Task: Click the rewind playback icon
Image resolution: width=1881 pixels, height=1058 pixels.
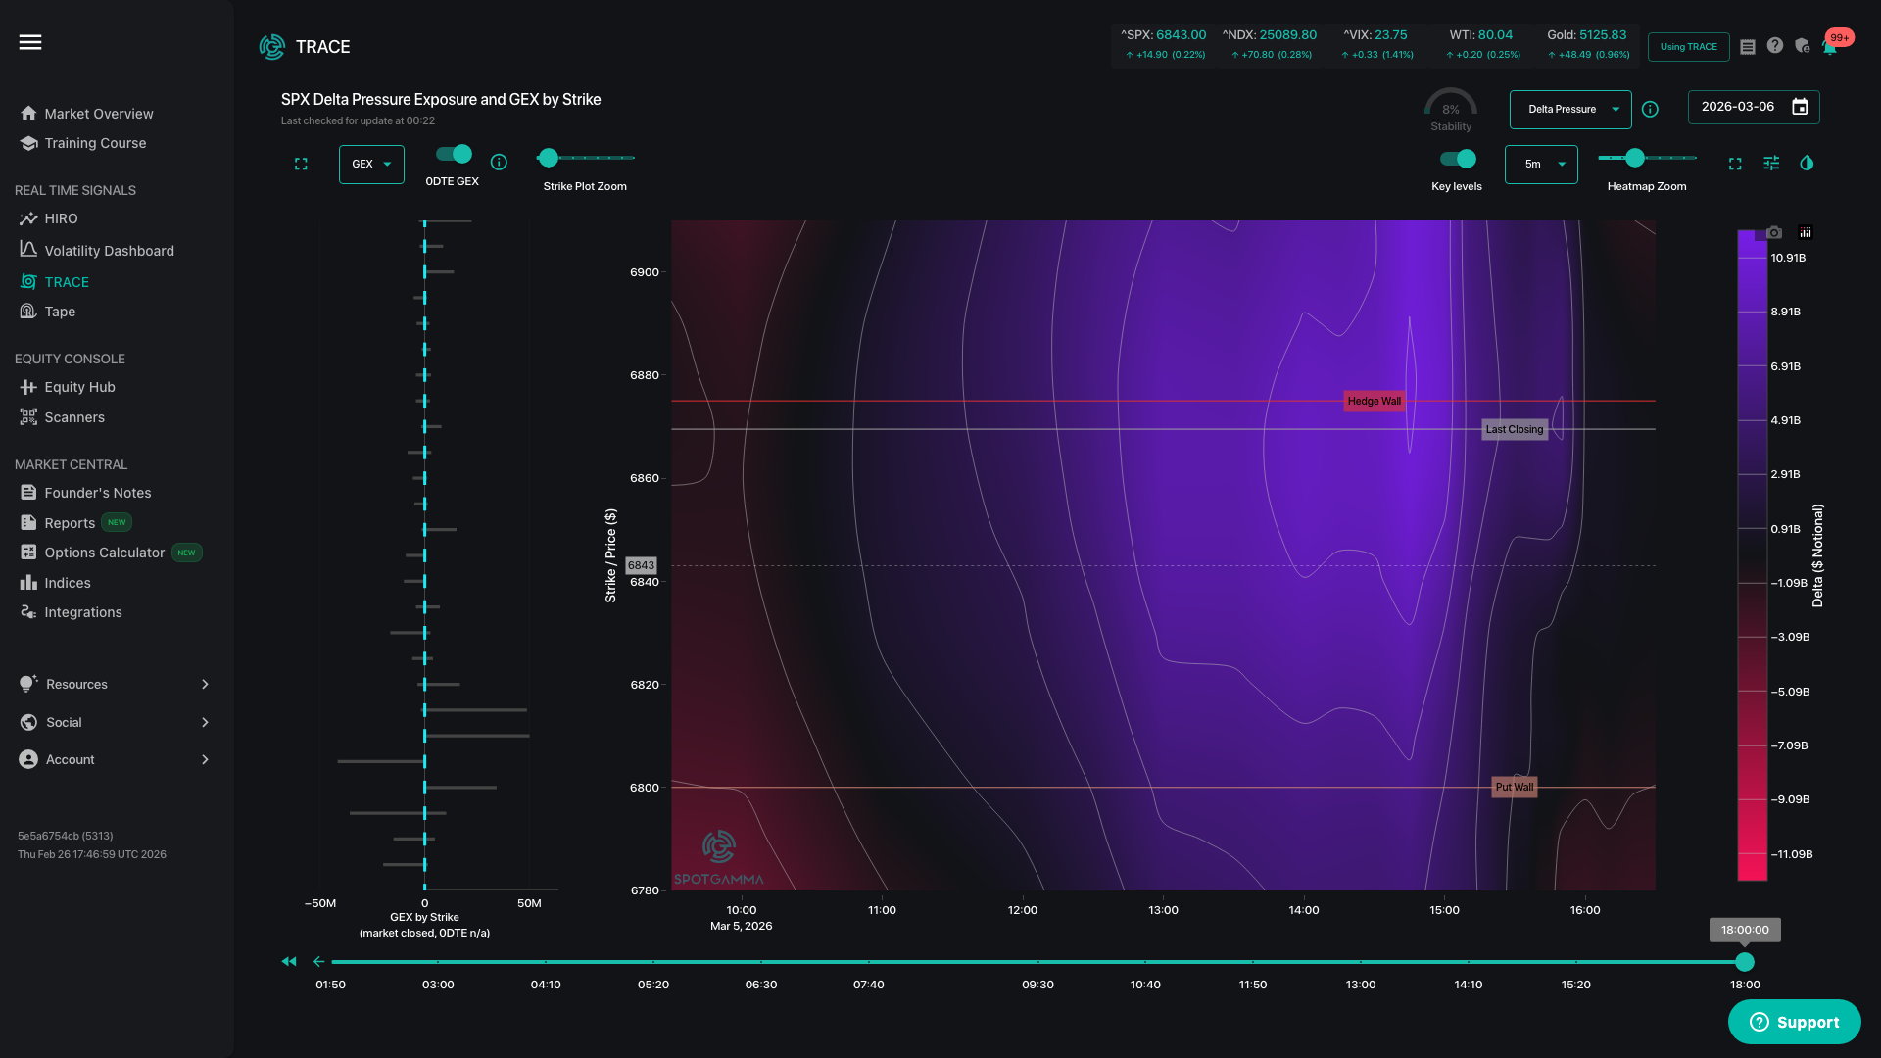Action: pyautogui.click(x=289, y=962)
